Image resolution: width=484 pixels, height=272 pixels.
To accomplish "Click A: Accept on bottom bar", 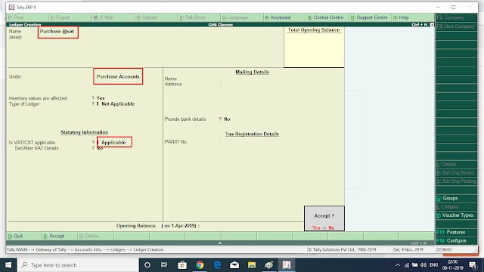I will (60, 236).
